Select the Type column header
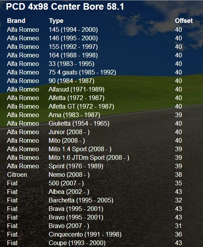Viewport: 203px width, 247px height. click(x=56, y=21)
